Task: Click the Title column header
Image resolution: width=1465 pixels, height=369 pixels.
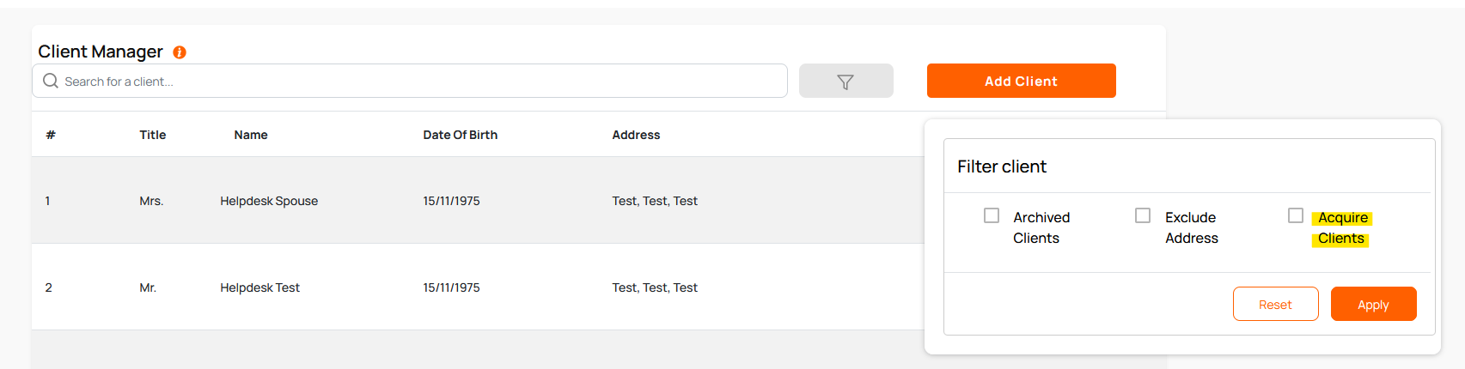Action: pyautogui.click(x=153, y=135)
